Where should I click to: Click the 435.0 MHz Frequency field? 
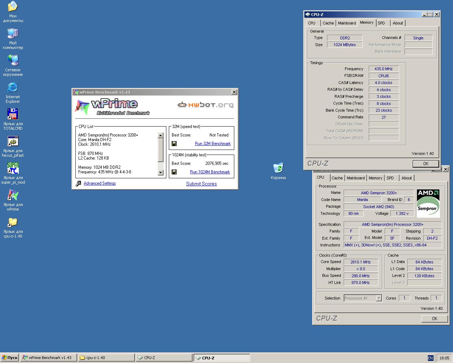click(x=384, y=69)
